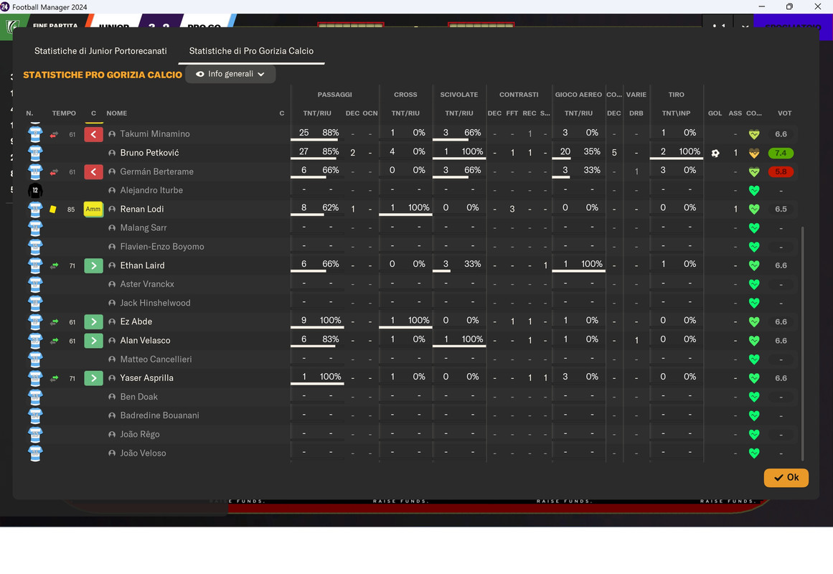Click the GIOCO AEREO group header
The image size is (833, 574).
(x=578, y=95)
